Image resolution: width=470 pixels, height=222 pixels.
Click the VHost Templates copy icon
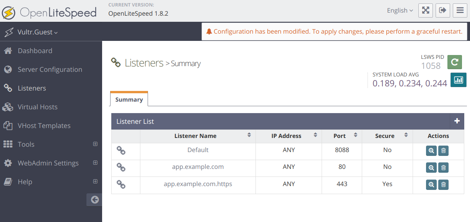(x=8, y=125)
